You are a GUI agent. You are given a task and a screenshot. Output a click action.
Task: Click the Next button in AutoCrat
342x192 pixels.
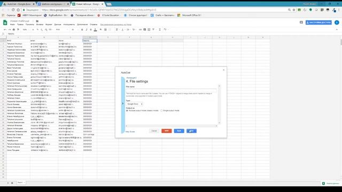pyautogui.click(x=191, y=131)
